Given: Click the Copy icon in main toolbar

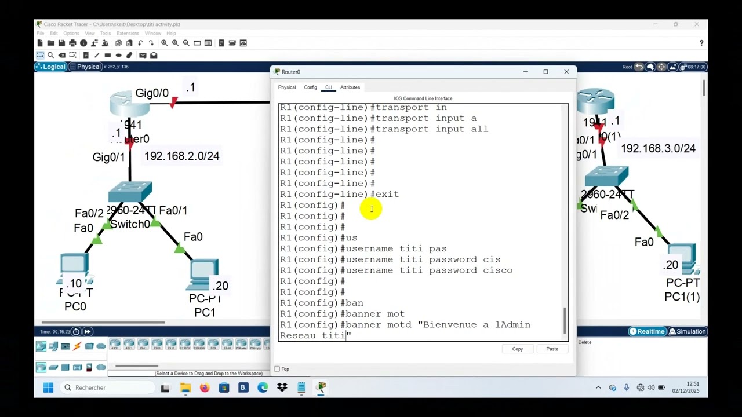Looking at the screenshot, I should [119, 43].
